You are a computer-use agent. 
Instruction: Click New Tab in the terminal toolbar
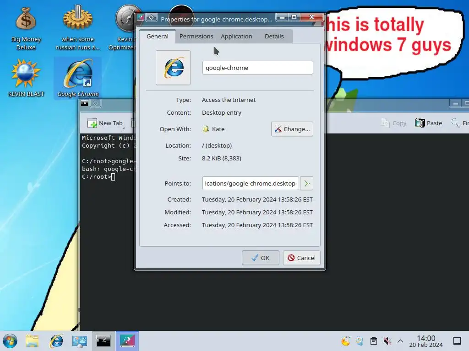tap(105, 123)
